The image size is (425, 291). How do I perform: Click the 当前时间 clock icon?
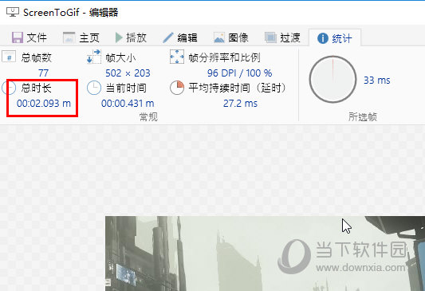coord(94,88)
